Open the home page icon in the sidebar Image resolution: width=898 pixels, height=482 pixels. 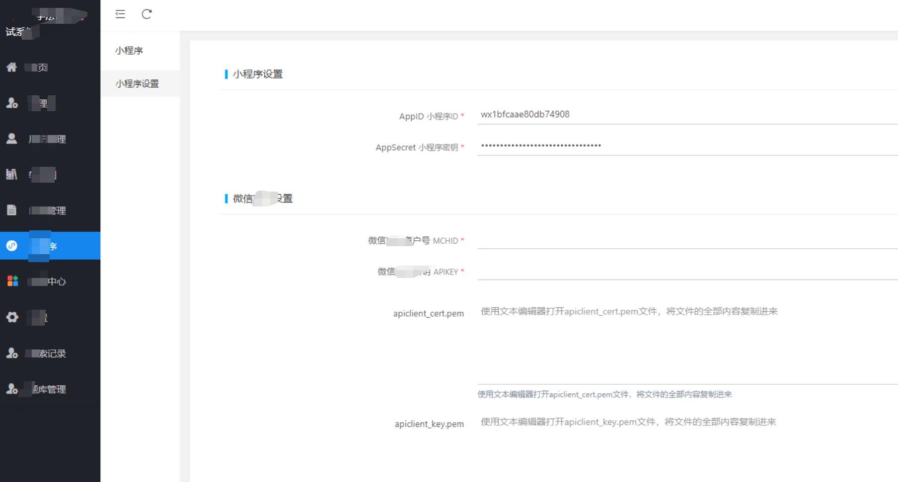12,67
